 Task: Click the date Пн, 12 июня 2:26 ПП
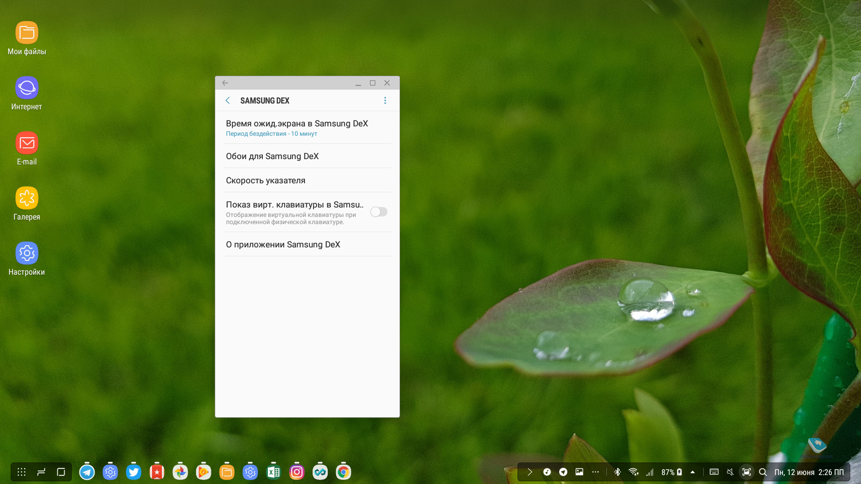click(x=809, y=472)
